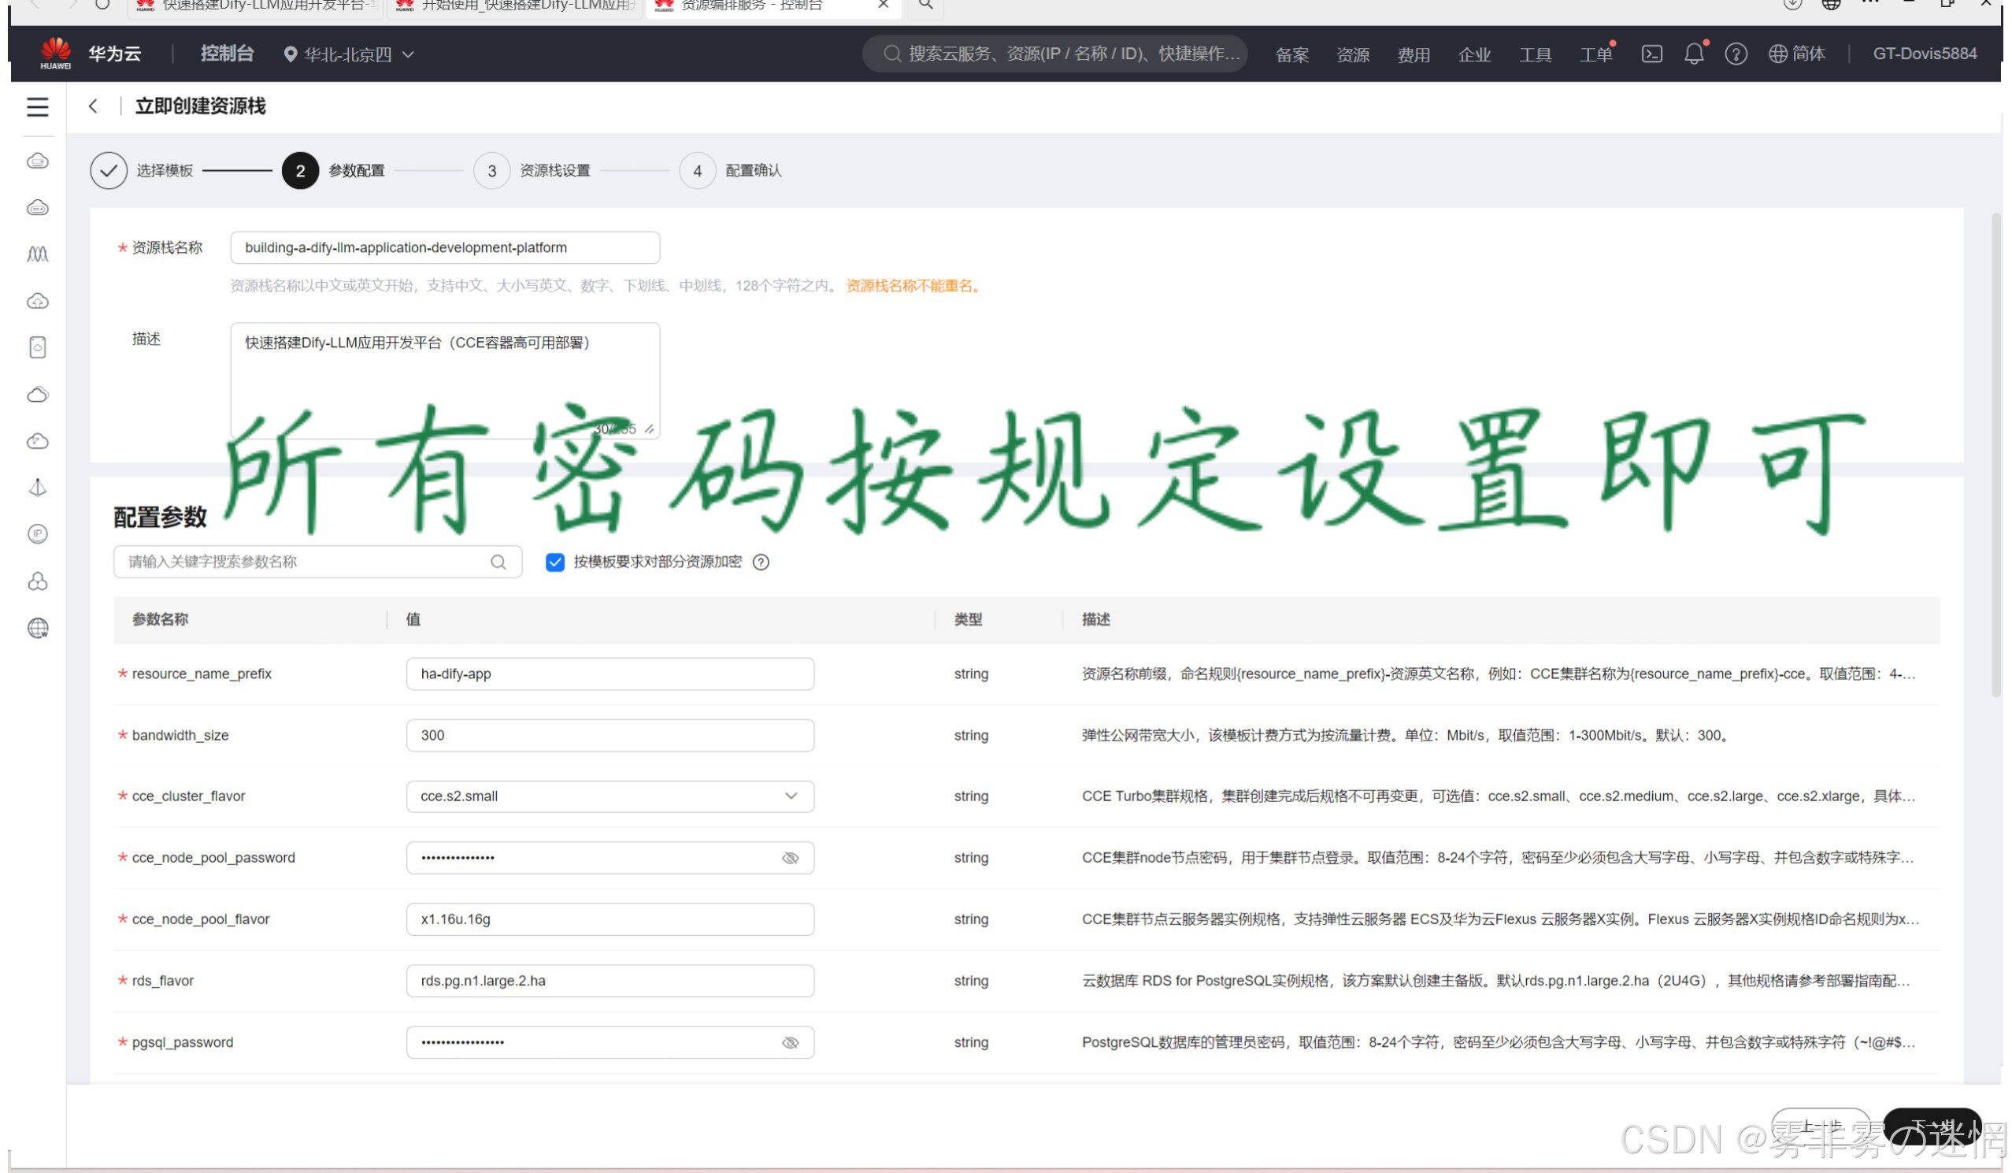Edit cce_node_pool_flavor value field
Viewport: 2012px width, 1173px height.
pos(610,919)
